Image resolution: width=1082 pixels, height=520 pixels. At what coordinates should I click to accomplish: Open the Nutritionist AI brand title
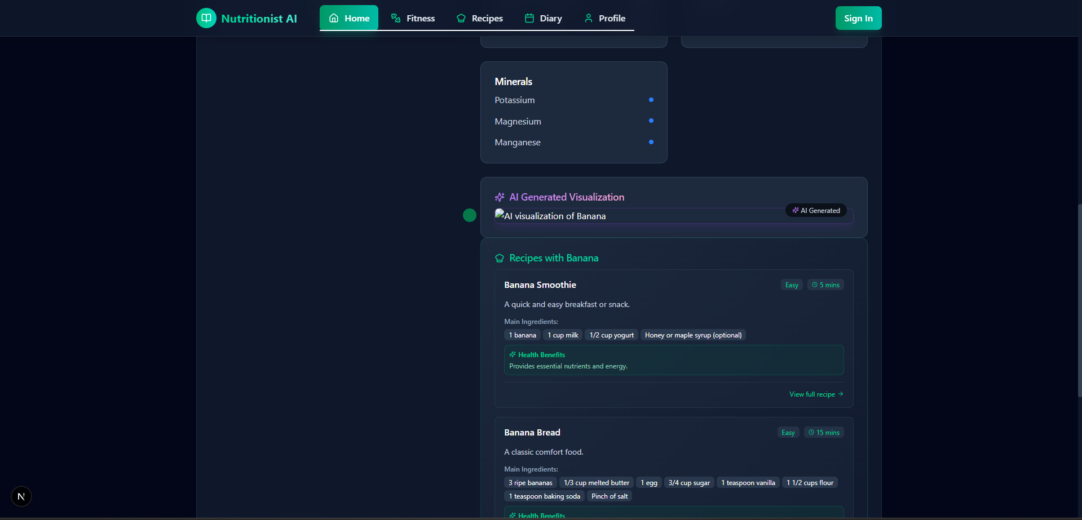[259, 19]
